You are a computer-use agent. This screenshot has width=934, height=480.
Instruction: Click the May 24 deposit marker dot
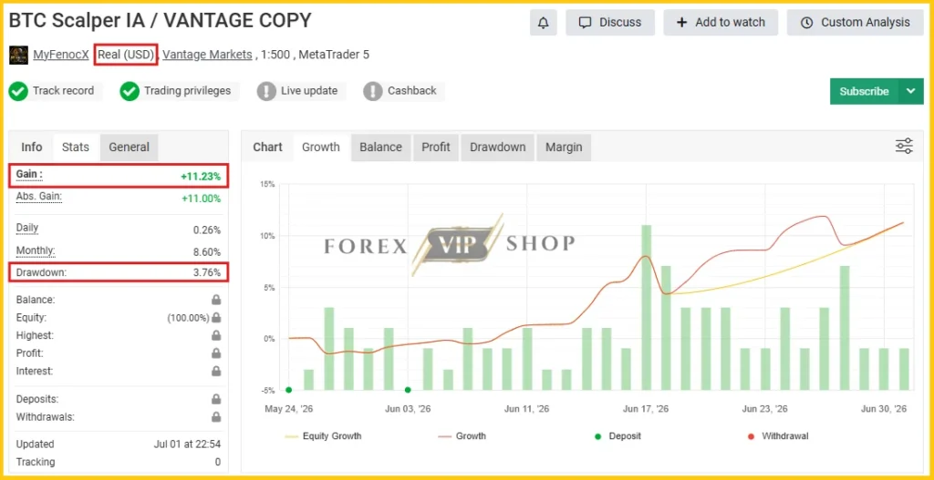pos(288,390)
